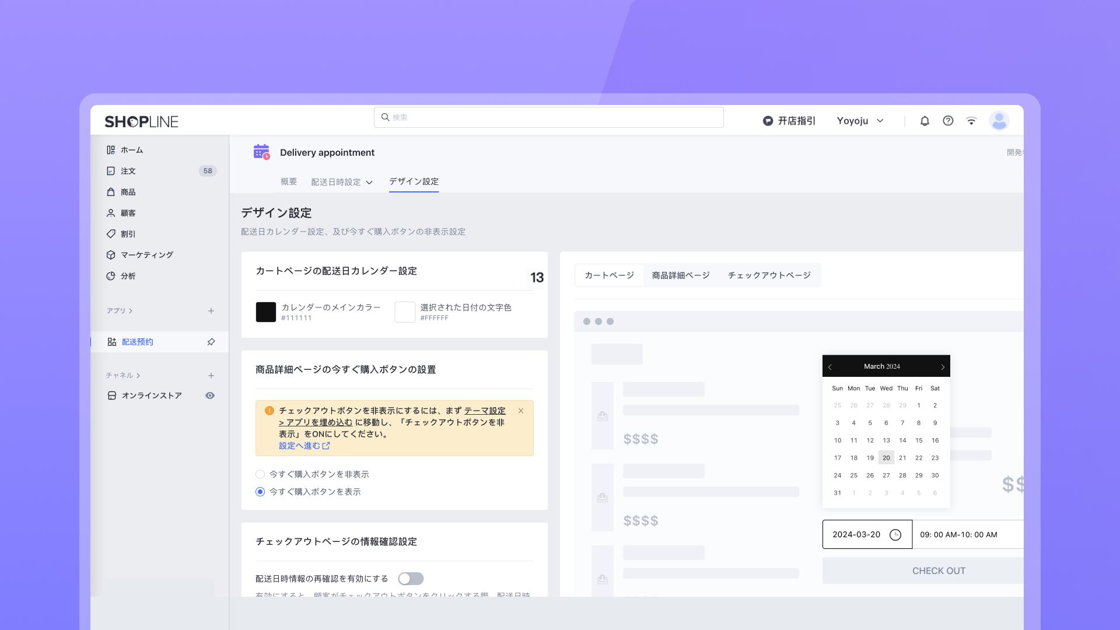Add a new app with plus icon
The height and width of the screenshot is (630, 1120).
211,311
